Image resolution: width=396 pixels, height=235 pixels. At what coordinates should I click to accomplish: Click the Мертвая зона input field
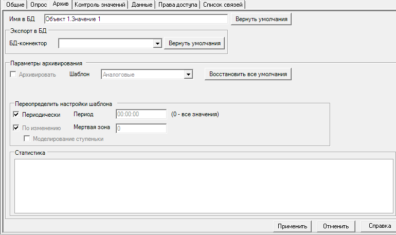tap(141, 129)
